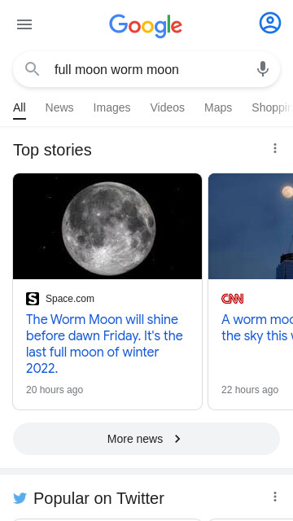Click the More news button

146,439
